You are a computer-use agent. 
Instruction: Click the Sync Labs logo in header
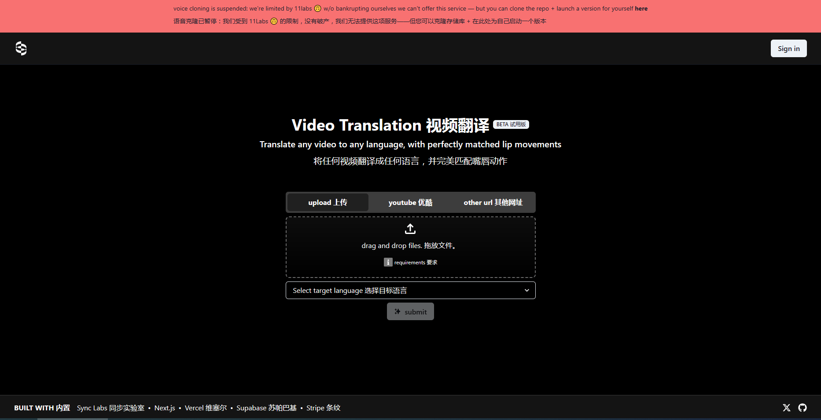click(x=21, y=48)
